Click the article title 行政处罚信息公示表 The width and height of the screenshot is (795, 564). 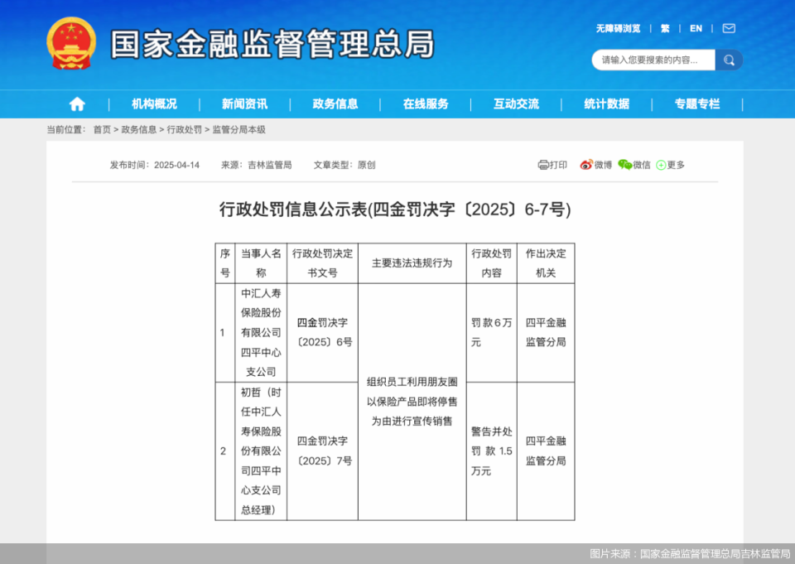[x=395, y=209]
